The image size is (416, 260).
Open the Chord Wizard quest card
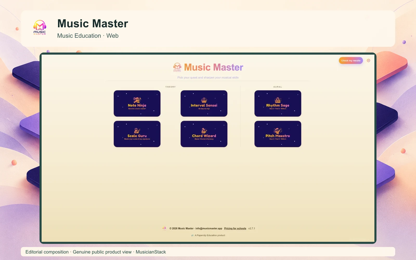pyautogui.click(x=204, y=134)
